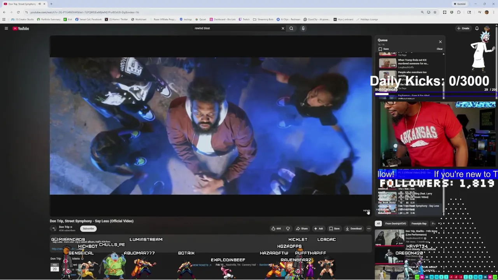
Task: Open YouTube account avatar menu
Action: 487,28
